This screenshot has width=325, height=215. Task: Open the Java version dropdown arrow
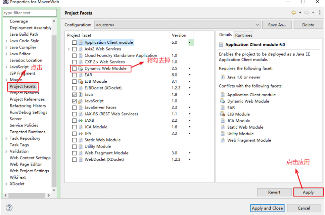coord(189,94)
